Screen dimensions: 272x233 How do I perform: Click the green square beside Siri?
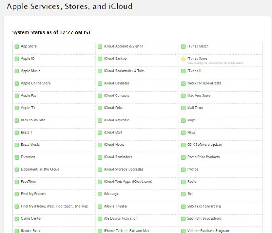coord(183,194)
